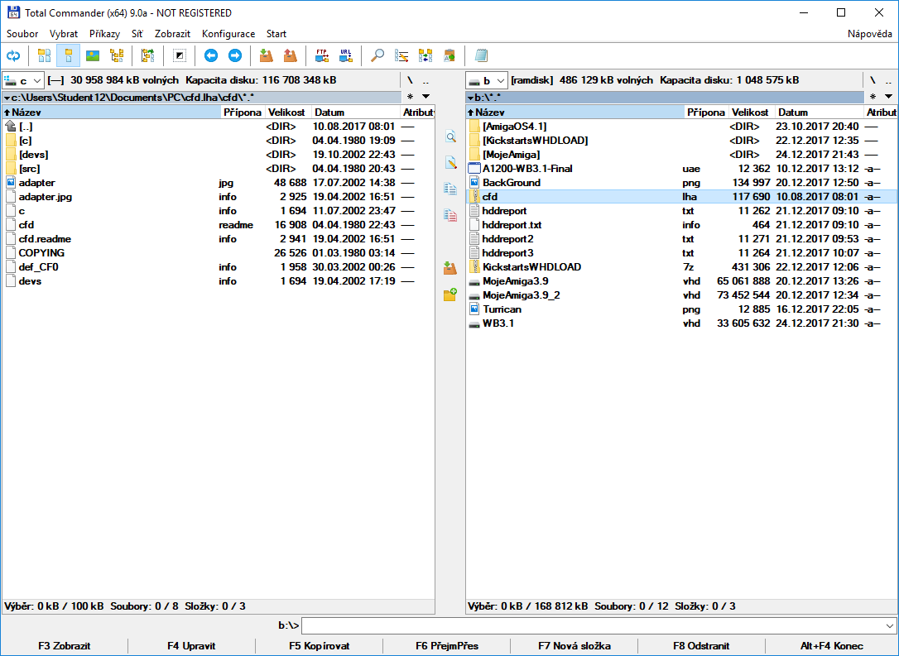
Task: Open the FTP connect icon
Action: pyautogui.click(x=322, y=55)
